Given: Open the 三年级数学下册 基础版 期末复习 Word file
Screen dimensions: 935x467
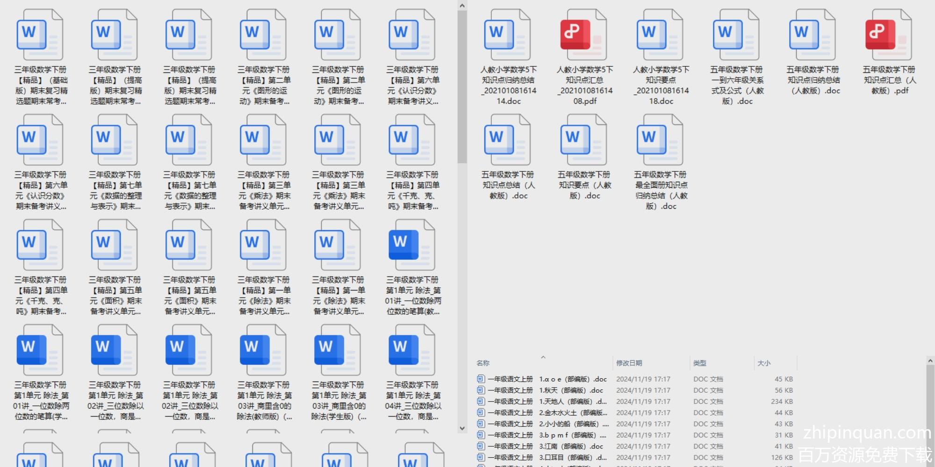Looking at the screenshot, I should coord(40,35).
